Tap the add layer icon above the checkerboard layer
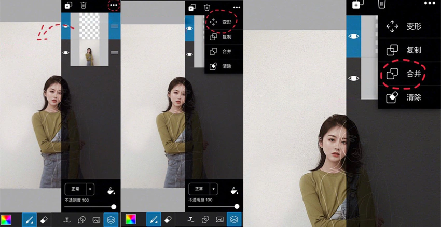Viewport: 441px width, 227px height. pyautogui.click(x=68, y=5)
